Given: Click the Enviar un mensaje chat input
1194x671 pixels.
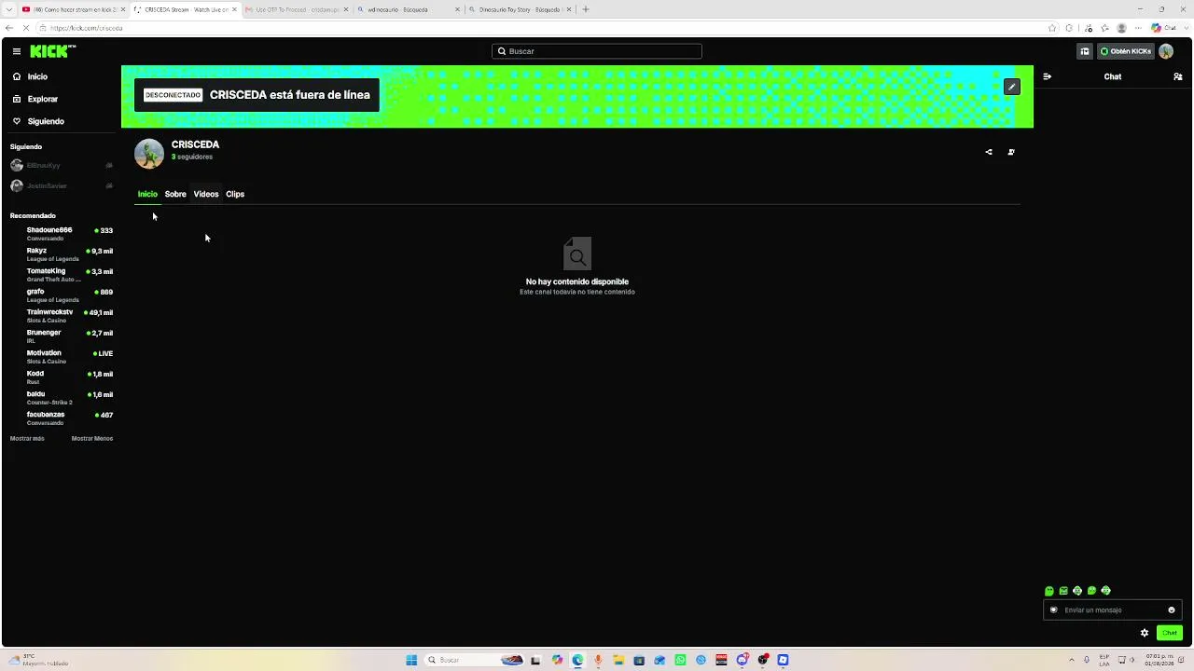Looking at the screenshot, I should [x=1112, y=610].
